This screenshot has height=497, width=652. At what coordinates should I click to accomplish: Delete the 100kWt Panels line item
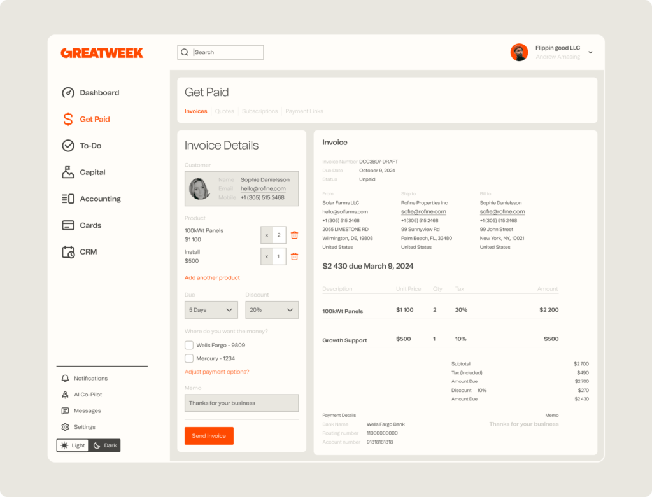point(294,235)
